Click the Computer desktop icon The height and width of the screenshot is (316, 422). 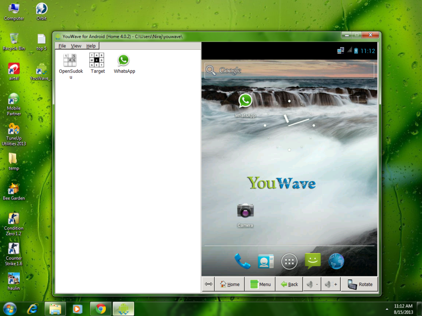pyautogui.click(x=14, y=12)
